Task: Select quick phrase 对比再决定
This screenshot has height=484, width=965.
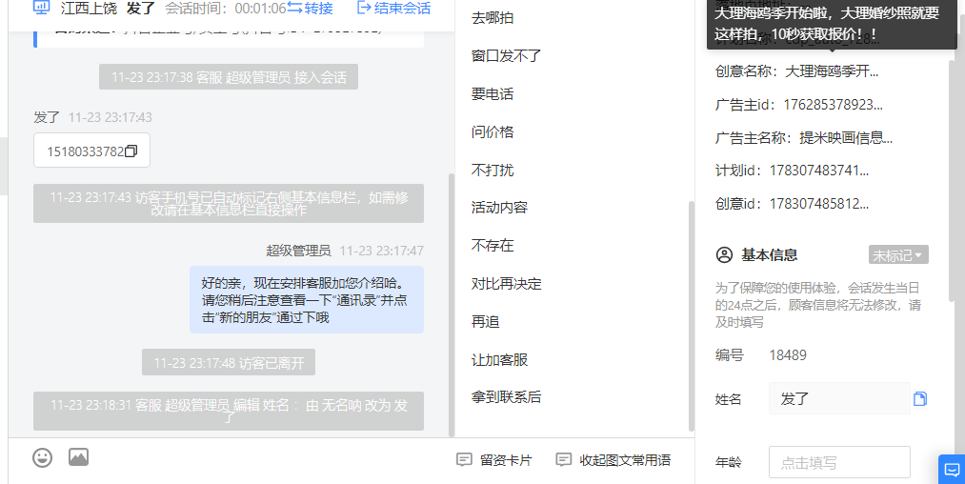Action: [507, 284]
